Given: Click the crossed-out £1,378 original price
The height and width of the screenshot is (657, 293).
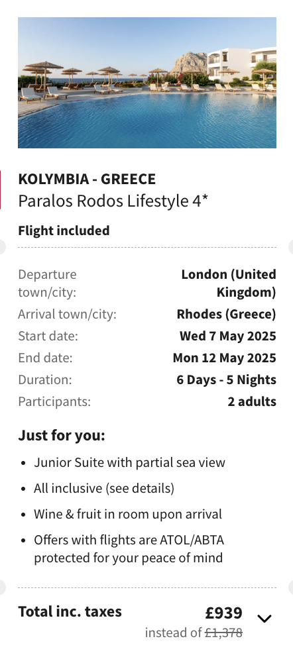Looking at the screenshot, I should click(x=223, y=633).
